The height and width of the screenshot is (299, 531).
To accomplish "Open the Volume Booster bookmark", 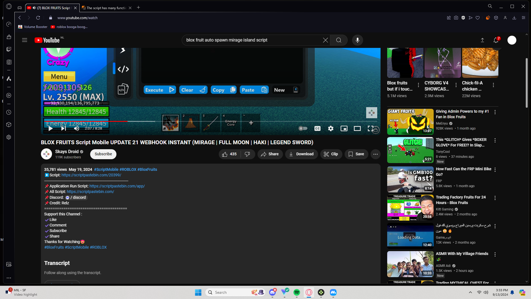I will (x=33, y=27).
